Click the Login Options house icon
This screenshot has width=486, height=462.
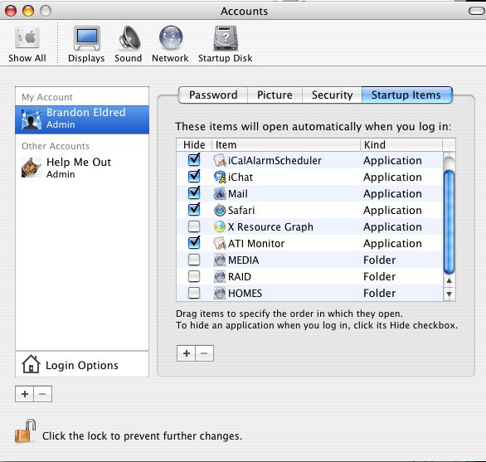click(x=31, y=364)
